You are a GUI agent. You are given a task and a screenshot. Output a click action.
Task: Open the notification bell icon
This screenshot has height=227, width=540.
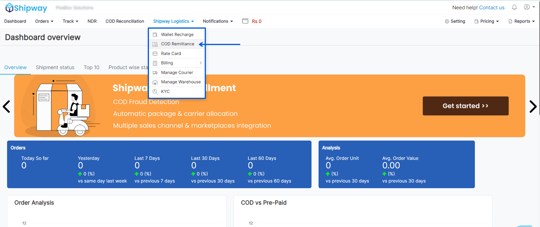(x=514, y=7)
